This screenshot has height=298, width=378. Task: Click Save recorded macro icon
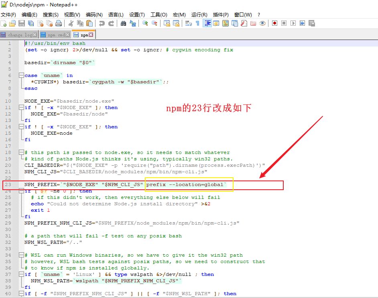(x=312, y=23)
